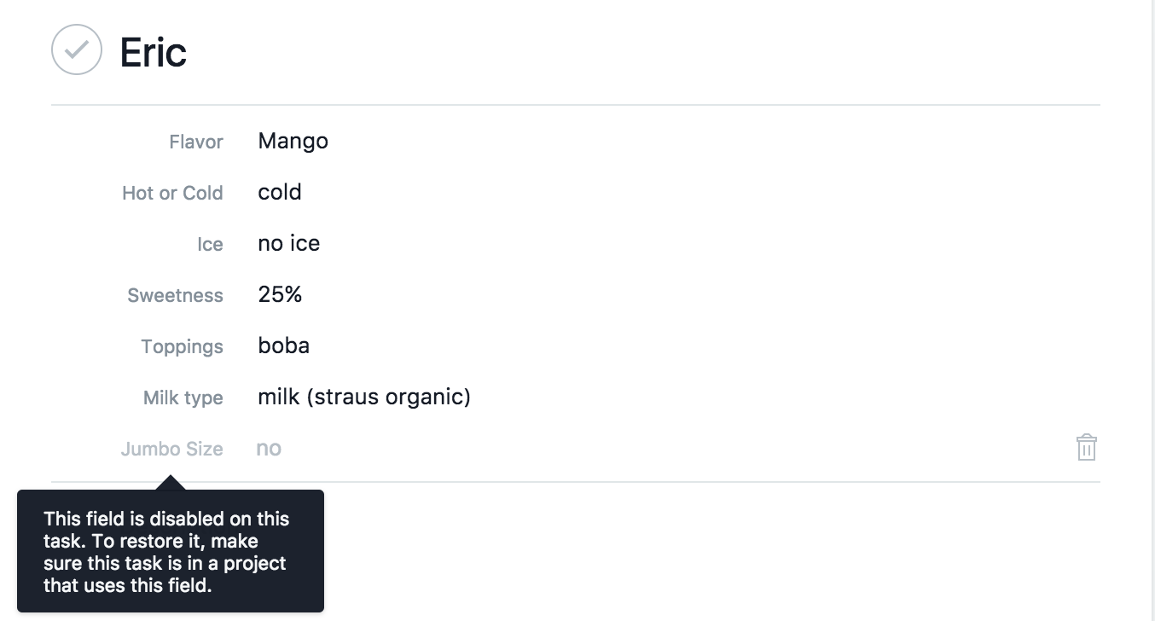Open the Ice field value dropdown
Screen dimensions: 1155x621
(288, 243)
